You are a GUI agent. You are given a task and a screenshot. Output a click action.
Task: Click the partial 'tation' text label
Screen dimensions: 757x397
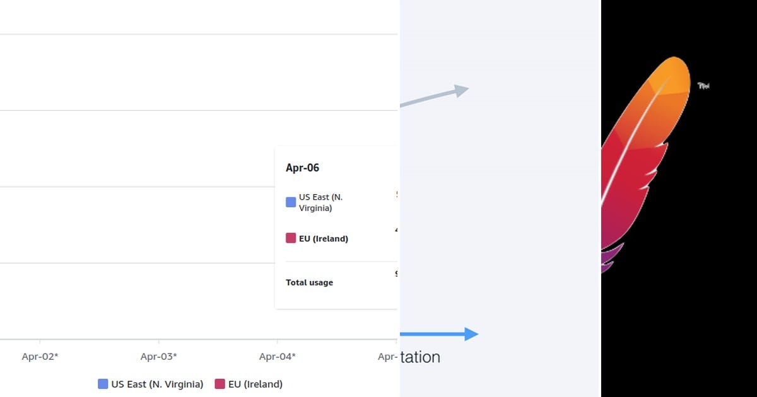tap(420, 357)
